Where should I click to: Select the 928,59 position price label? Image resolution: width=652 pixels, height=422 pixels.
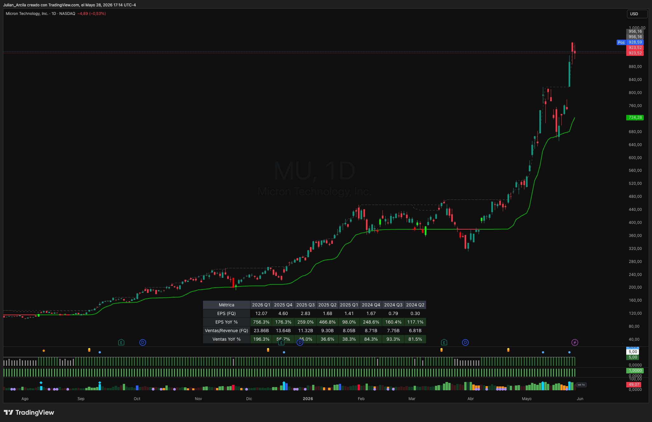tap(635, 42)
